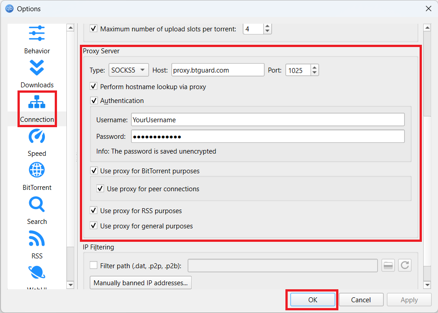Image resolution: width=438 pixels, height=313 pixels.
Task: Select the Search magnifier icon
Action: [37, 205]
